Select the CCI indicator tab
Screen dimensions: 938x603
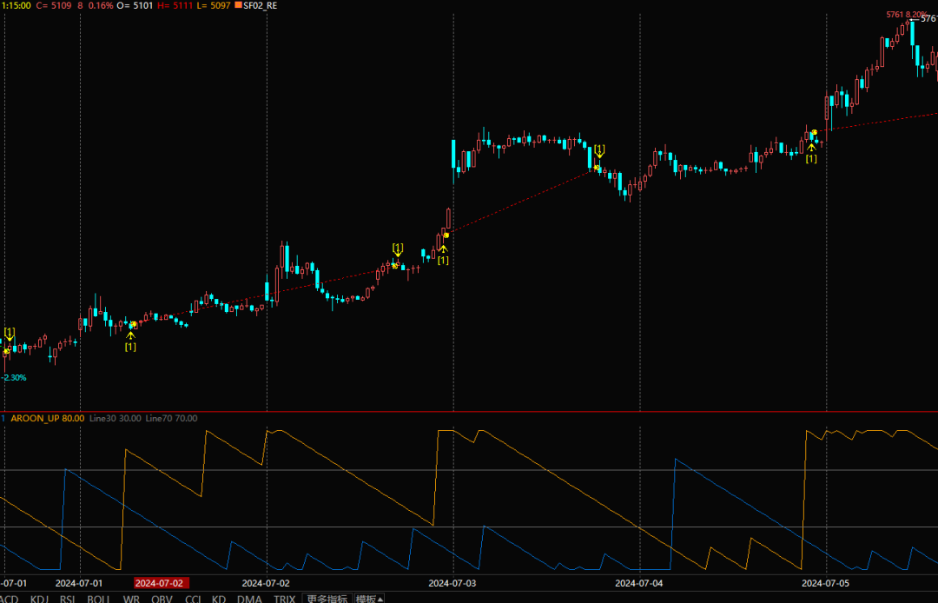coord(193,599)
